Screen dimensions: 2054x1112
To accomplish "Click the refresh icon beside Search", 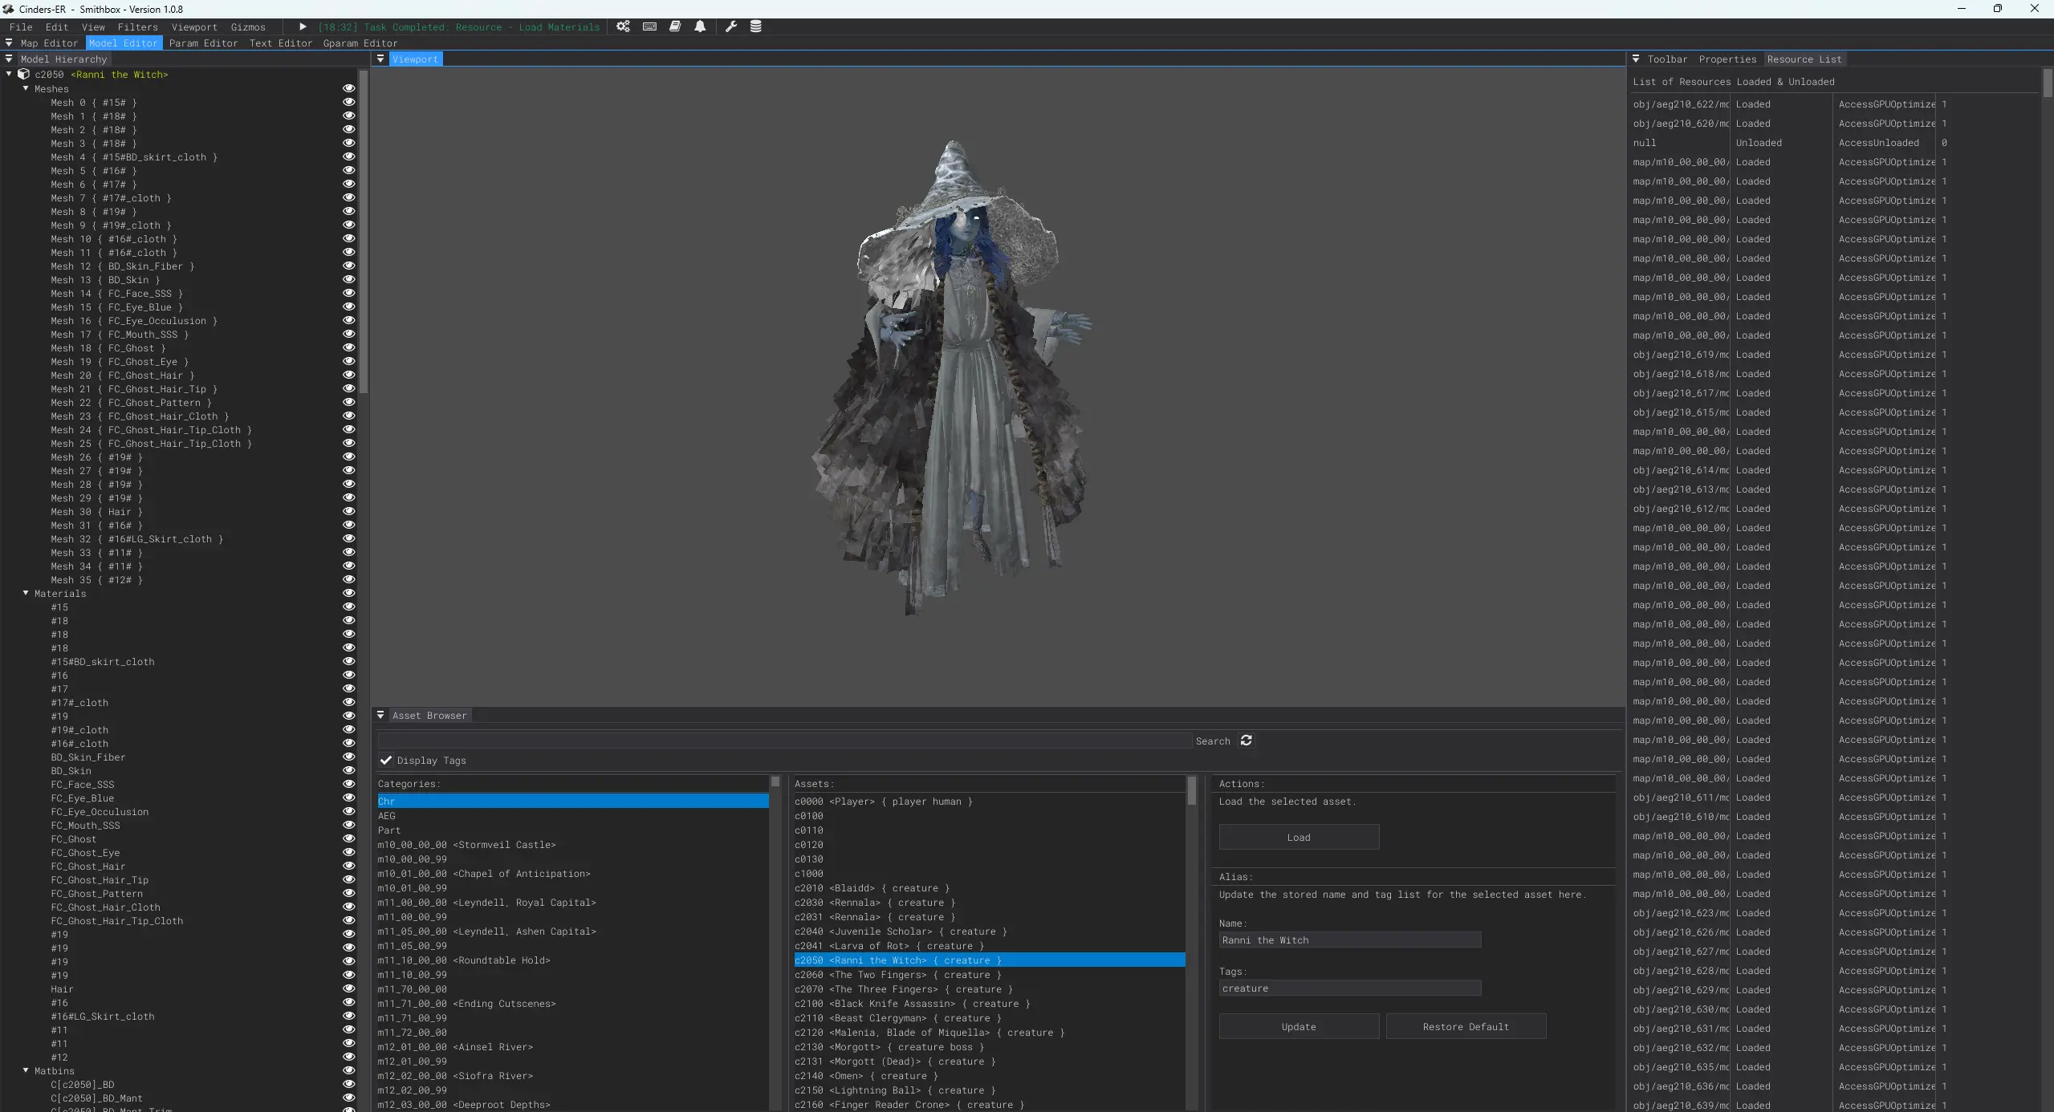I will click(x=1246, y=741).
